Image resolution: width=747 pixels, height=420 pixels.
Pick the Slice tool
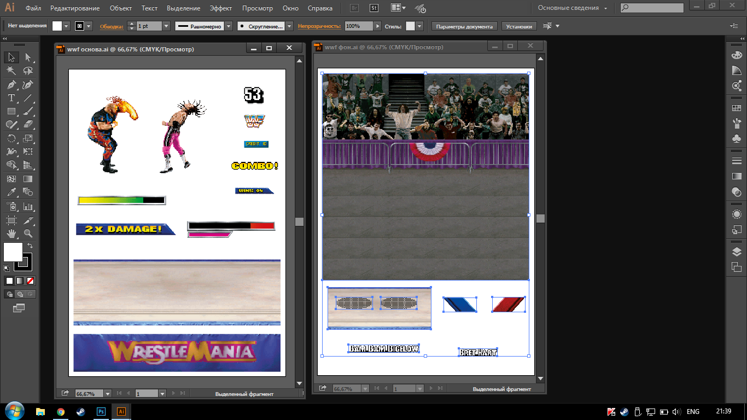coord(28,220)
